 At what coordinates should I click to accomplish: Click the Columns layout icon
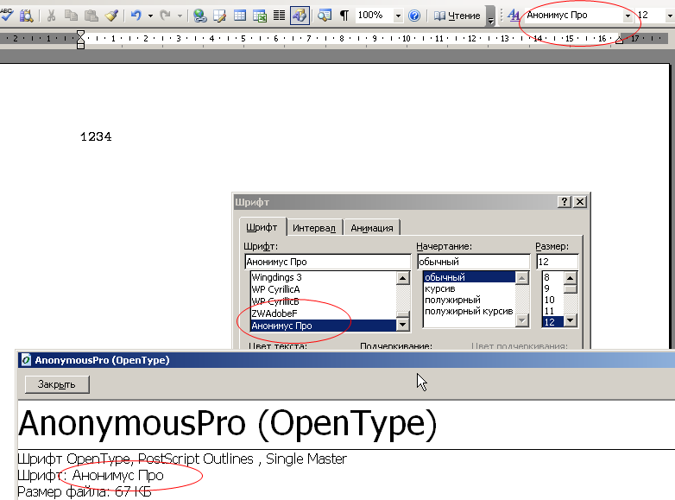[280, 16]
